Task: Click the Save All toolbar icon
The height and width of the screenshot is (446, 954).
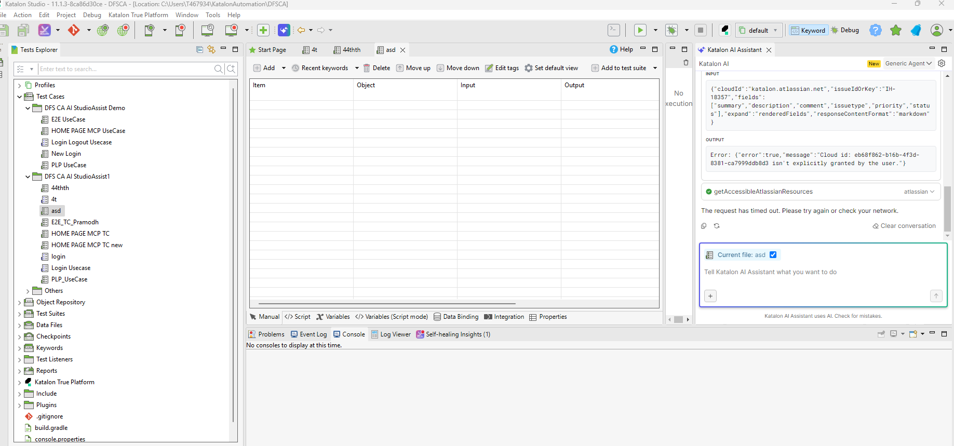Action: [x=23, y=30]
